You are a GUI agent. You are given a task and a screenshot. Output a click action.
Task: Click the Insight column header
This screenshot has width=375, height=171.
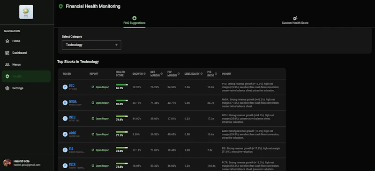(226, 74)
